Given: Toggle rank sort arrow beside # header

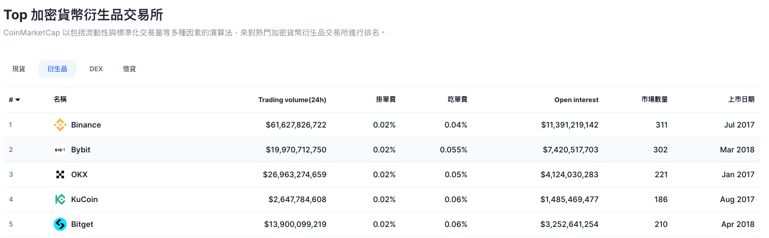Looking at the screenshot, I should [x=18, y=100].
